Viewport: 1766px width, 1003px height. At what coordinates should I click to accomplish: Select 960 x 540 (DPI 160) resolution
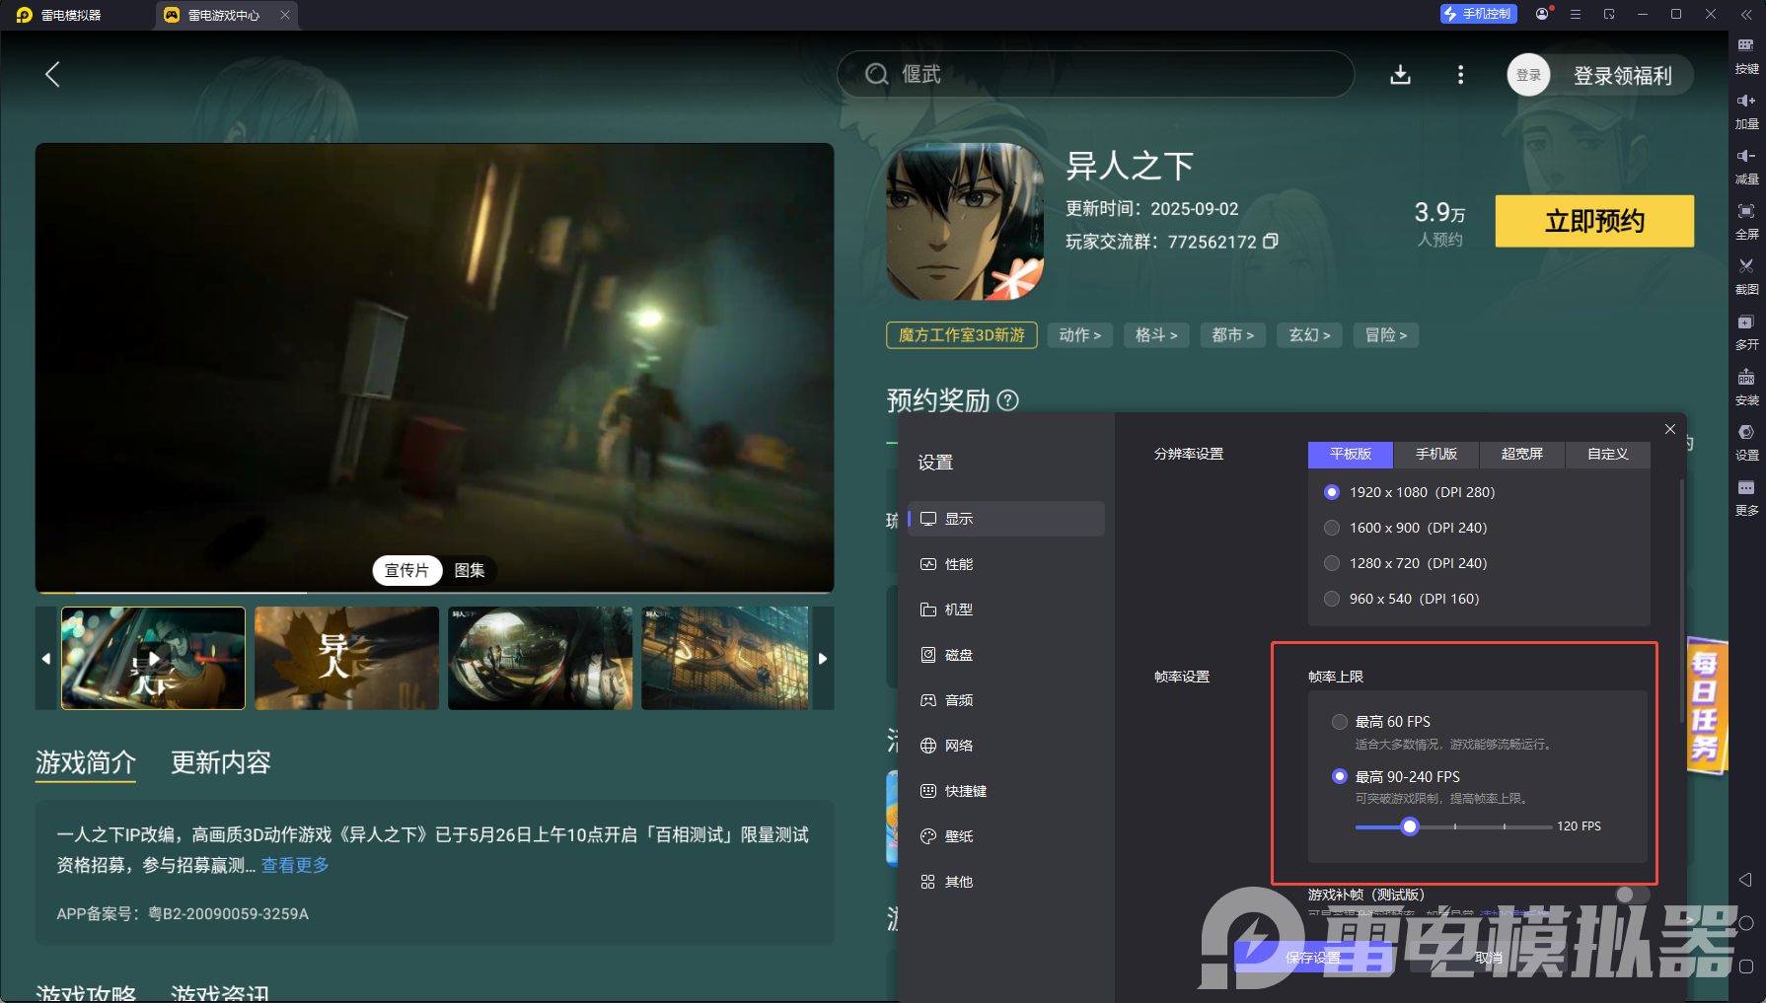click(x=1332, y=599)
